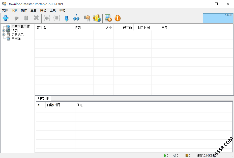Click the gray down-arrow status bar icon

click(x=174, y=155)
